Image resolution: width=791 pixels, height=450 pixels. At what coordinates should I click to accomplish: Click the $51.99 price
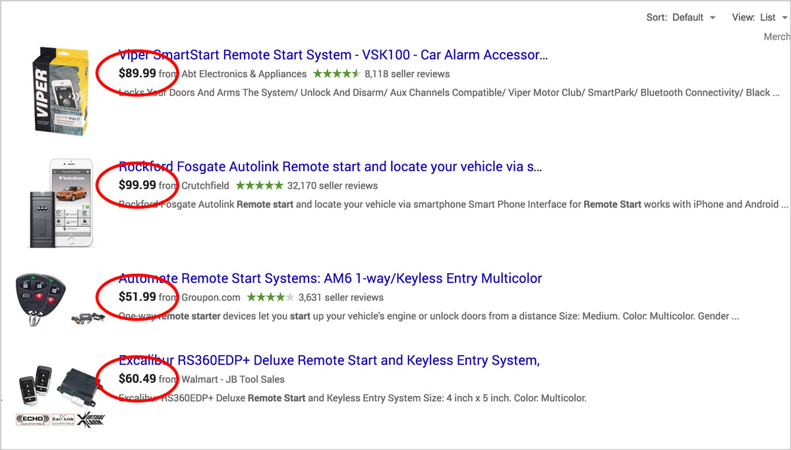137,297
